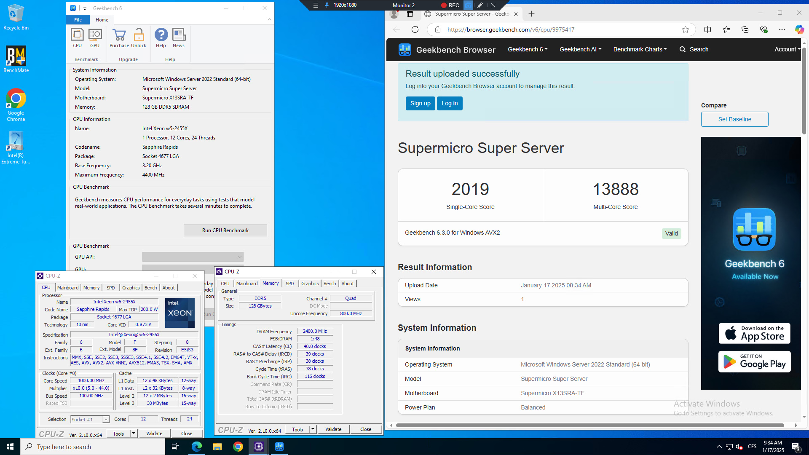Image resolution: width=809 pixels, height=455 pixels.
Task: Switch to Mainboard tab in left CPU-Z window
Action: (68, 288)
